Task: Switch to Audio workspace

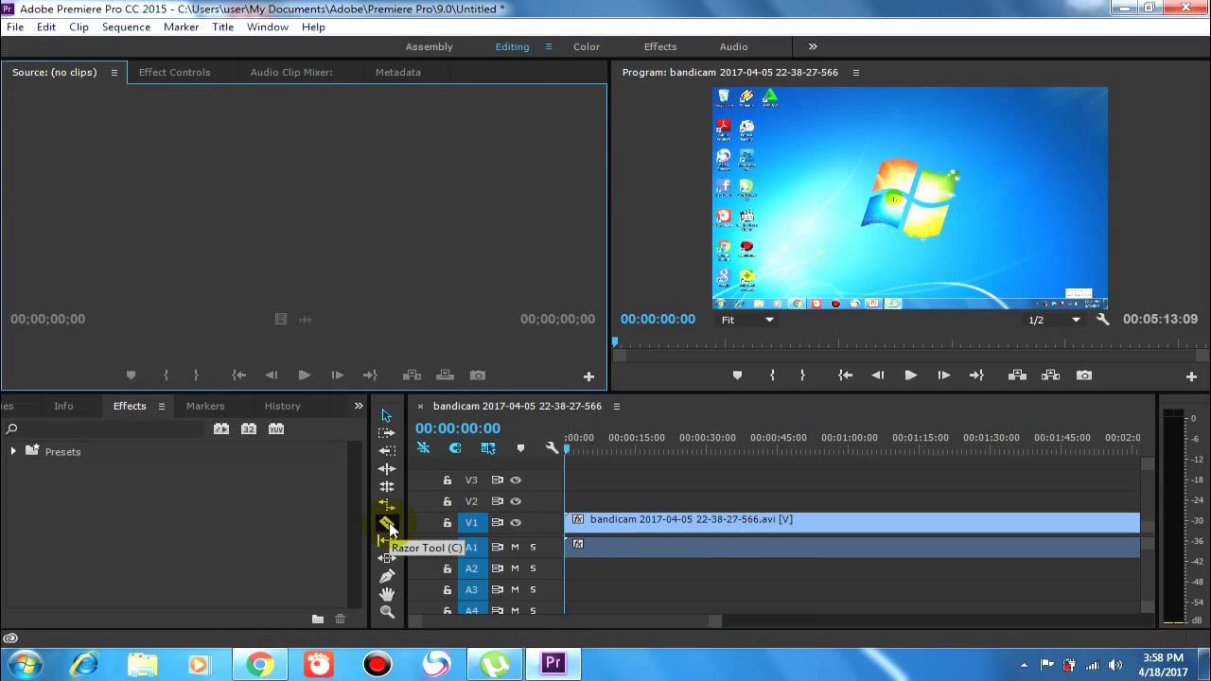Action: click(x=733, y=46)
